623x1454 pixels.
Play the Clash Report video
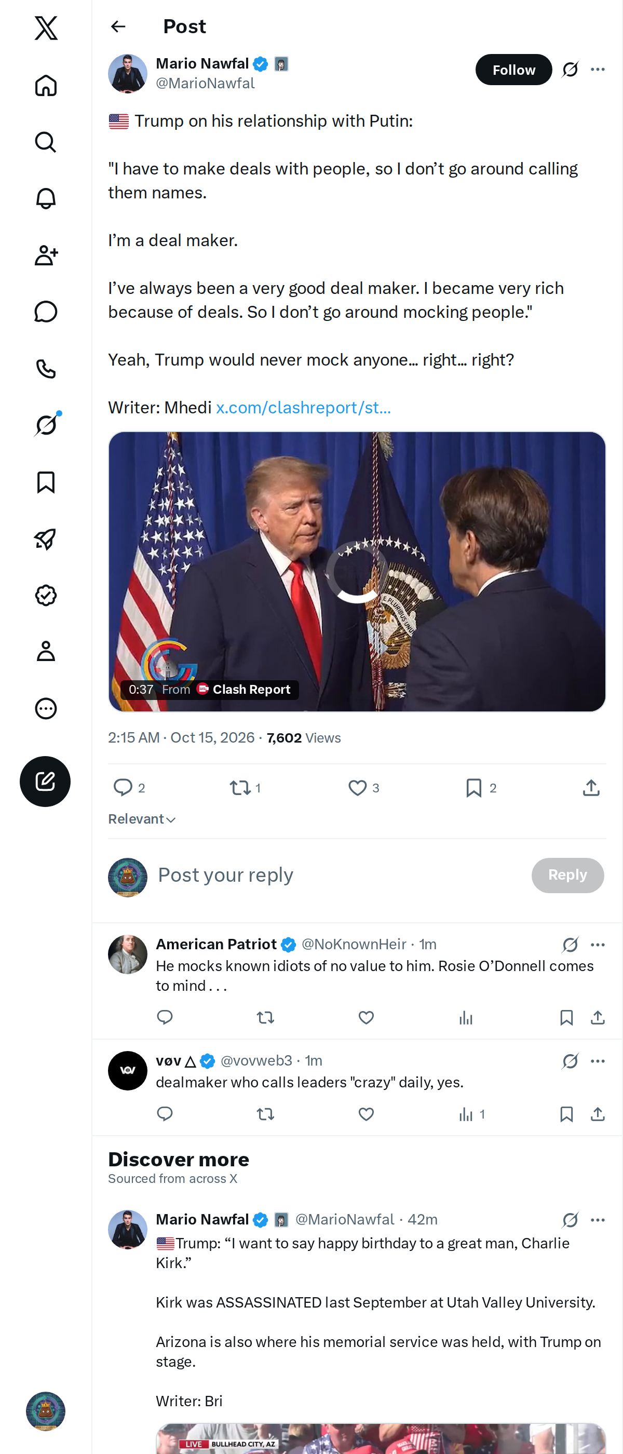coord(357,571)
